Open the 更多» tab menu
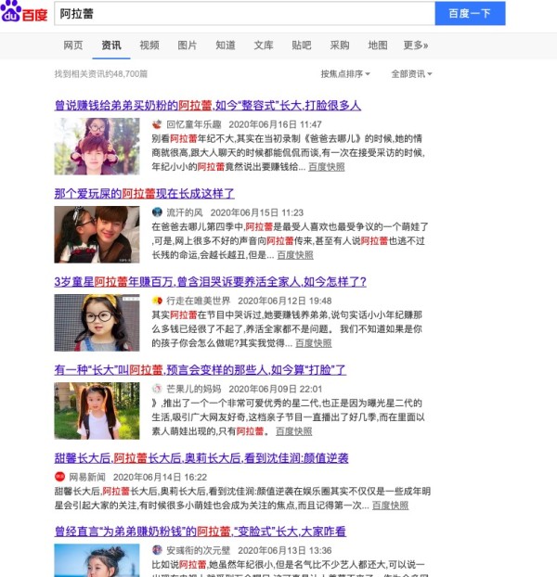This screenshot has height=577, width=557. (x=416, y=45)
